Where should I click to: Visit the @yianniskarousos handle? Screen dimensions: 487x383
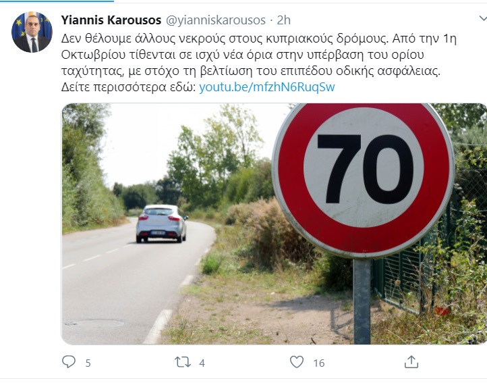pyautogui.click(x=216, y=20)
